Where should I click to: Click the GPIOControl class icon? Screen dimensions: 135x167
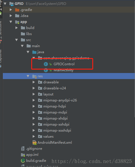pyautogui.click(x=46, y=64)
